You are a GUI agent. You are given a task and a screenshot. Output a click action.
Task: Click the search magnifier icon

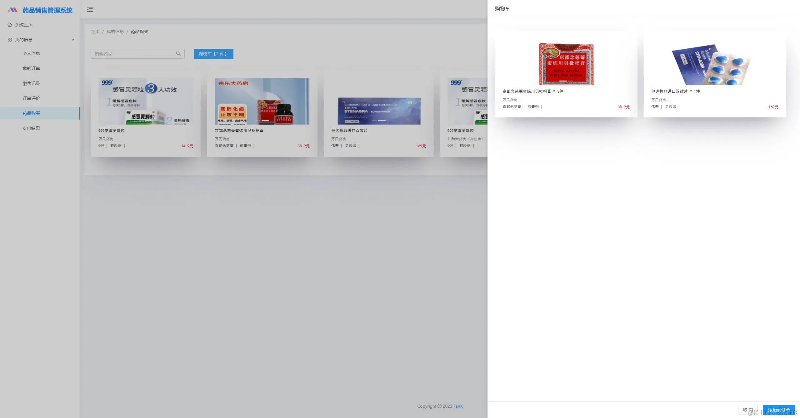point(178,54)
